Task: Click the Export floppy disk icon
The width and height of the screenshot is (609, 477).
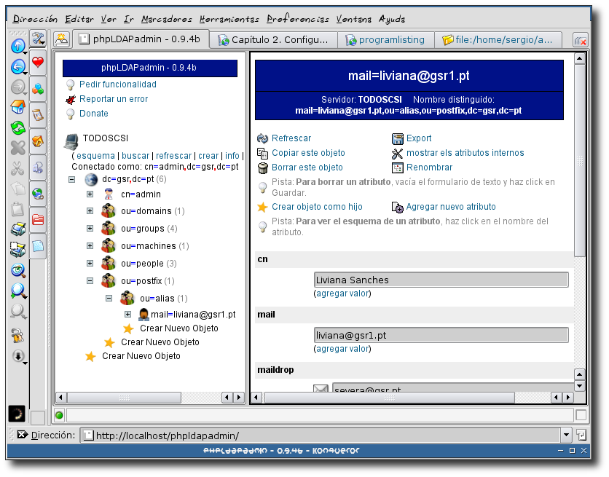Action: [x=398, y=138]
